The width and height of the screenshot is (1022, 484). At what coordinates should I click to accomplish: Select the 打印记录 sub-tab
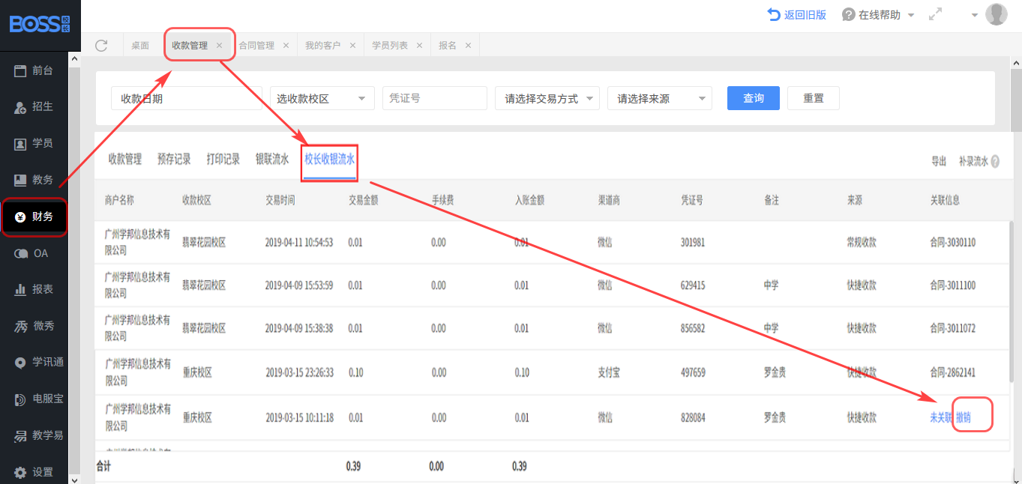pyautogui.click(x=223, y=160)
